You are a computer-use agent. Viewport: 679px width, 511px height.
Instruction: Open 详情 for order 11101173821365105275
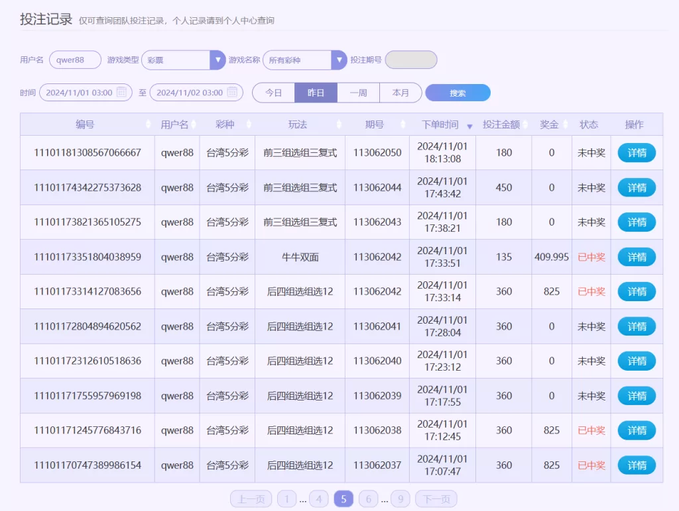[x=637, y=222]
